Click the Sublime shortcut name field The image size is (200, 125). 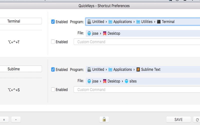click(x=21, y=69)
